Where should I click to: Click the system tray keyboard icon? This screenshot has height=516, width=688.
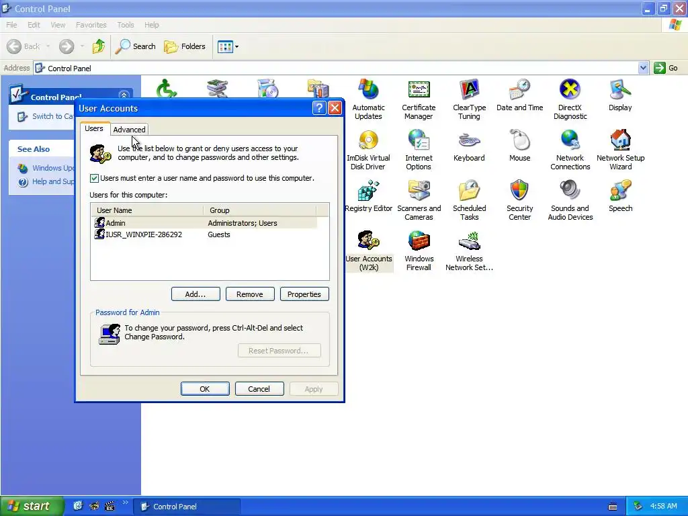point(613,507)
